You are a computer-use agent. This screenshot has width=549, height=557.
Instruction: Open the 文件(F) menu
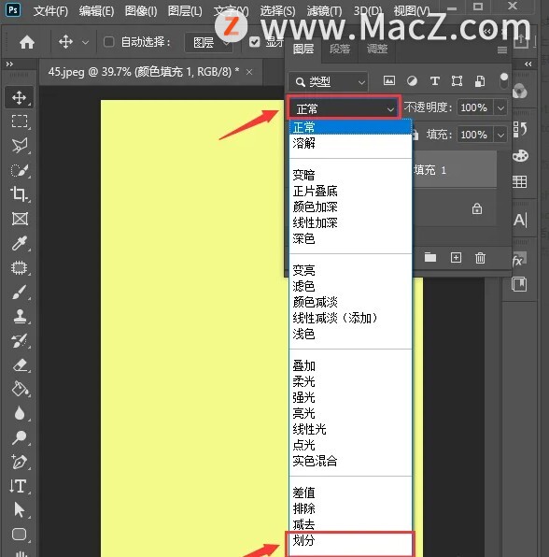coord(50,11)
